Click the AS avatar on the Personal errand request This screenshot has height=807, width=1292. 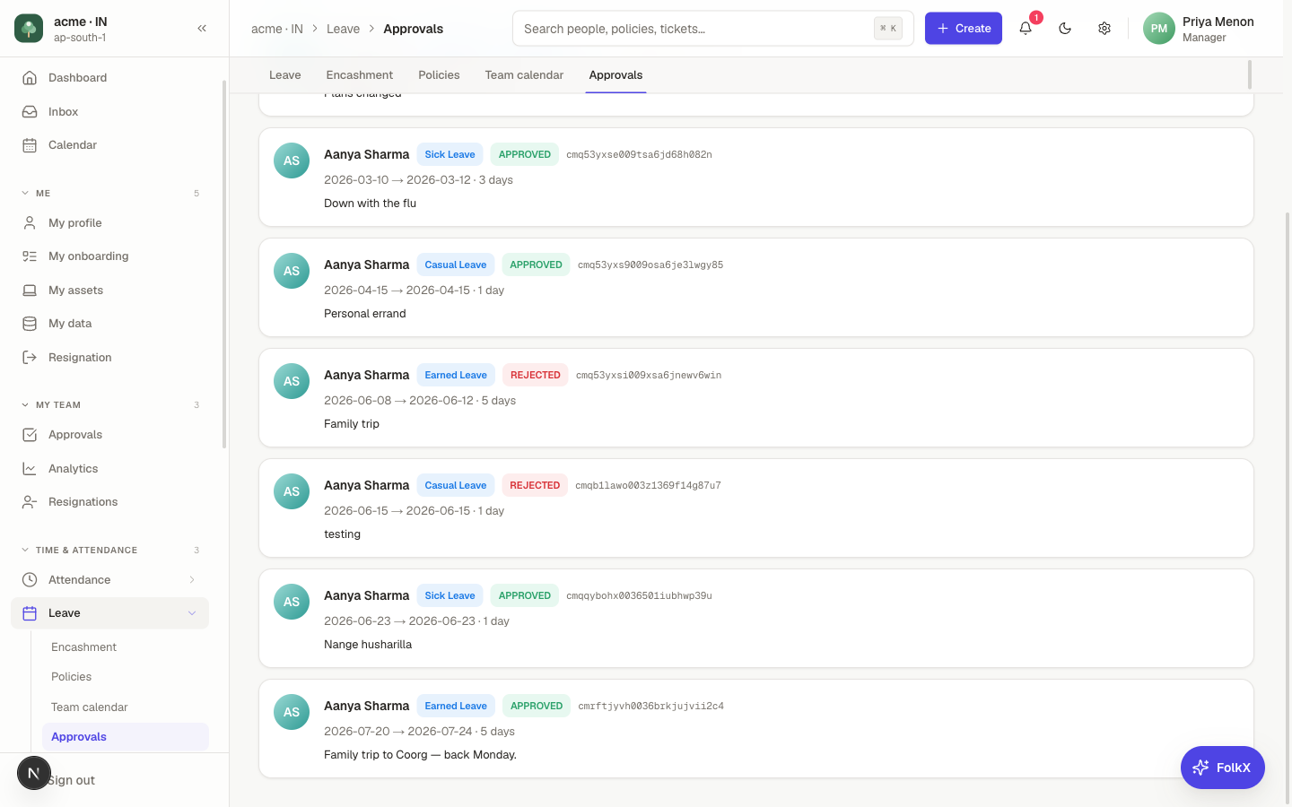point(292,271)
